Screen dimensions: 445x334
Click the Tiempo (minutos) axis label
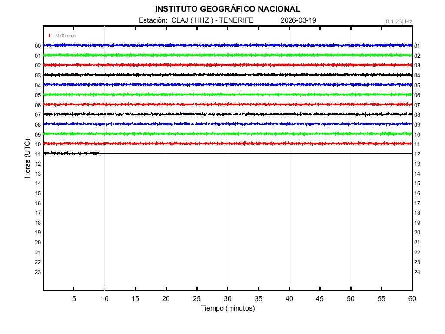click(227, 308)
